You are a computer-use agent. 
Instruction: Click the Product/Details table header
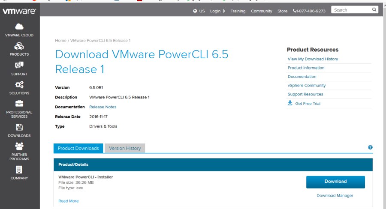click(213, 164)
